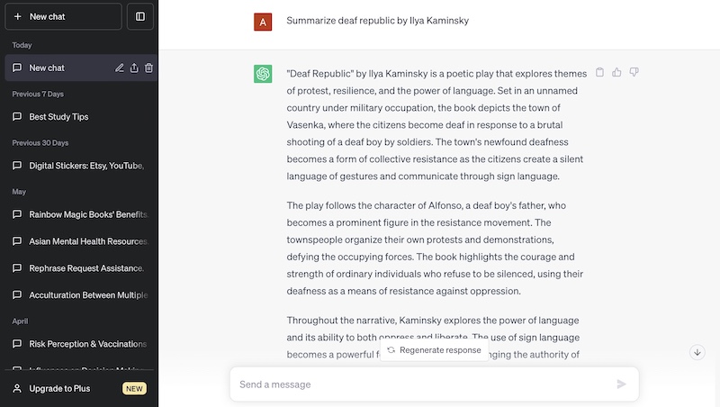Click the thumbs down icon

[x=634, y=72]
